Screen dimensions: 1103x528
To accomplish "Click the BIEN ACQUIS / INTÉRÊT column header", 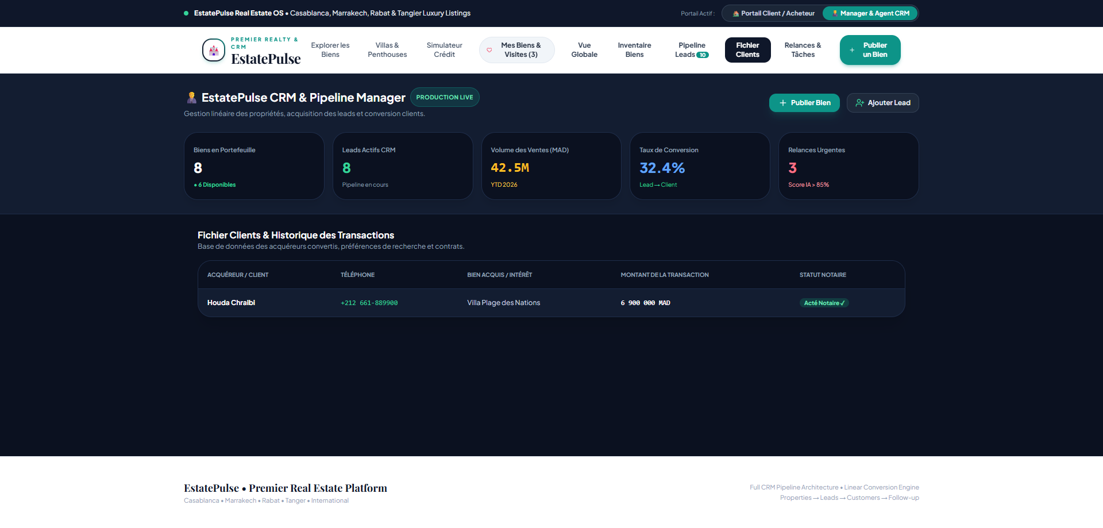I will point(500,275).
